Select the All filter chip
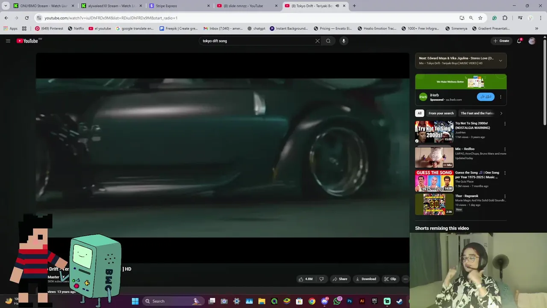Viewport: 547px width, 308px height. point(420,113)
